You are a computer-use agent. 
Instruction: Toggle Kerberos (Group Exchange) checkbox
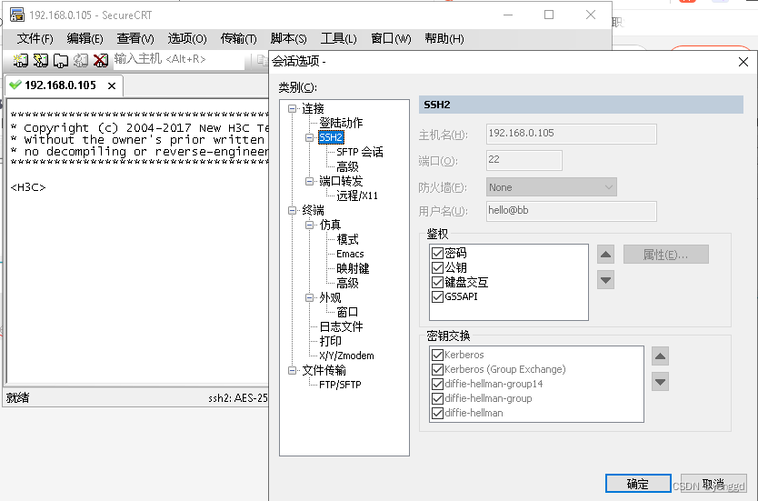tap(437, 369)
